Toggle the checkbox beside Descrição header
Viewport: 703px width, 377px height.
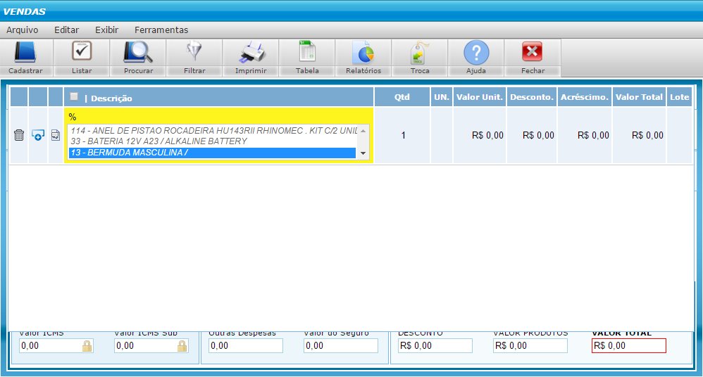[x=74, y=97]
